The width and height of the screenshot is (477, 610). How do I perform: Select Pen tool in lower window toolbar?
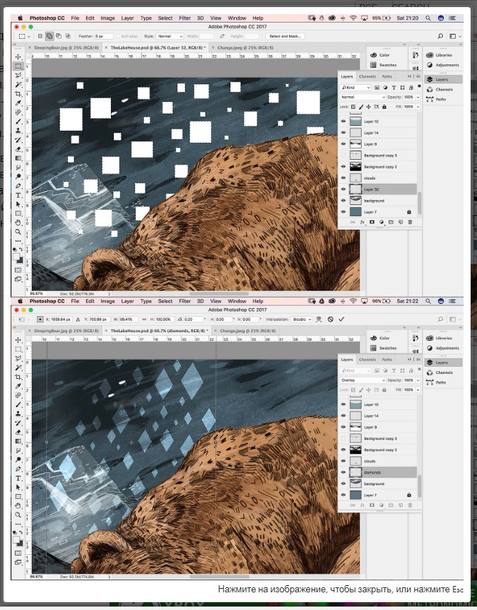[x=18, y=469]
